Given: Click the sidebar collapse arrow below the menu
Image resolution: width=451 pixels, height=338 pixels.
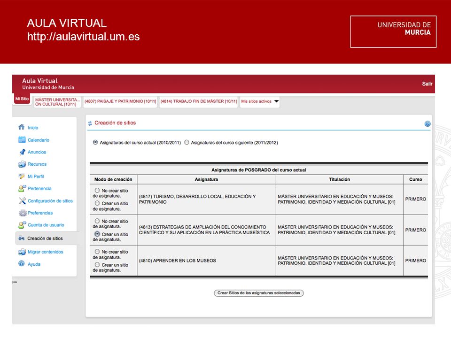Looking at the screenshot, I should click(x=15, y=282).
